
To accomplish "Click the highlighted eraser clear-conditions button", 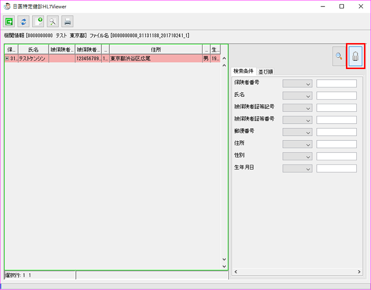I will (355, 57).
